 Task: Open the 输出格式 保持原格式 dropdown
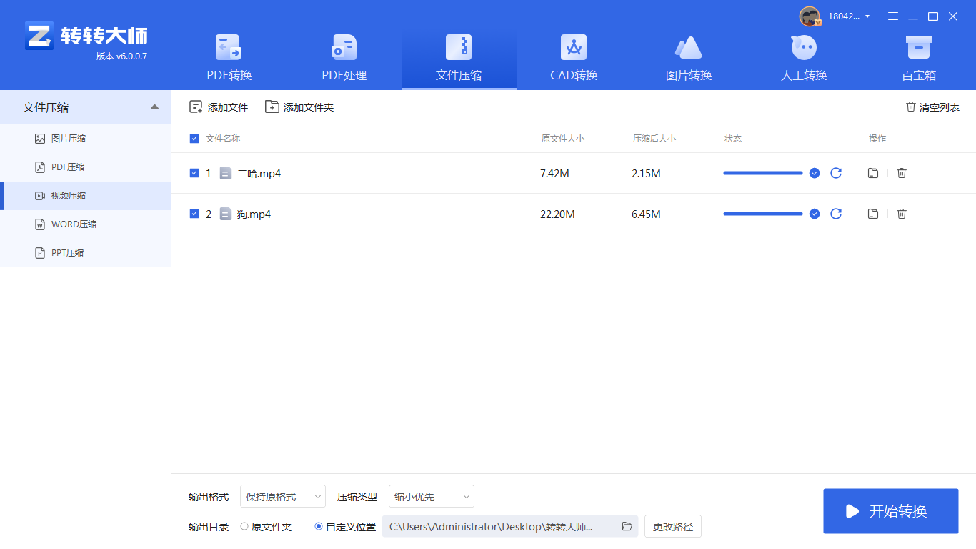[283, 496]
